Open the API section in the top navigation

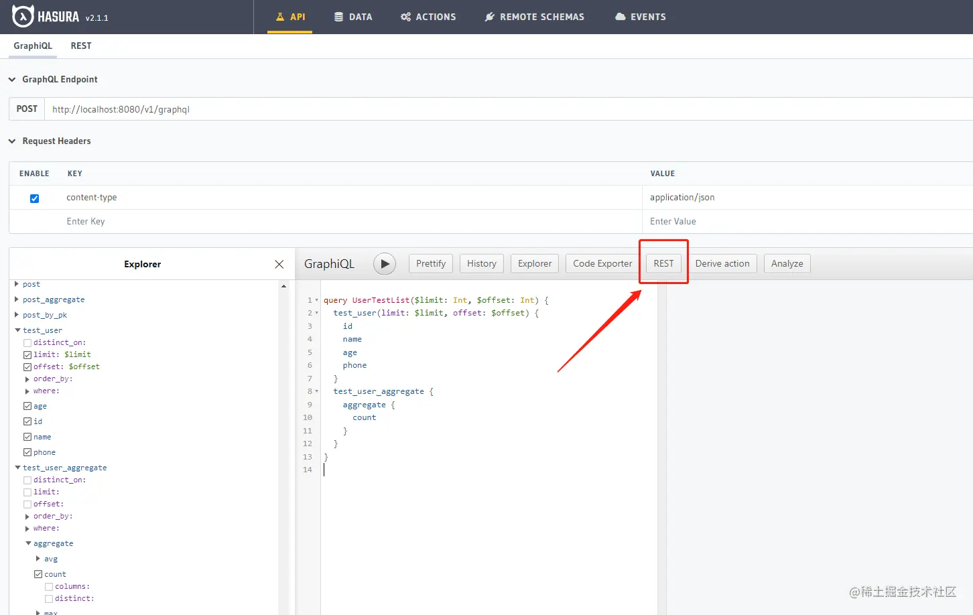[290, 17]
